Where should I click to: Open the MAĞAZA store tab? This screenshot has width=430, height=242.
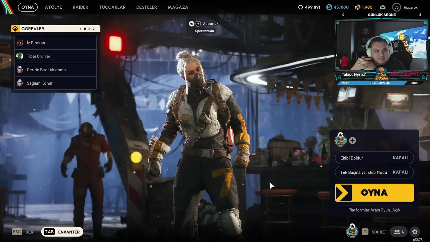[x=178, y=7]
